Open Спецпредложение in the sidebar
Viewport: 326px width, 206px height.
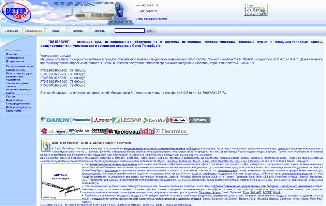(x=18, y=104)
